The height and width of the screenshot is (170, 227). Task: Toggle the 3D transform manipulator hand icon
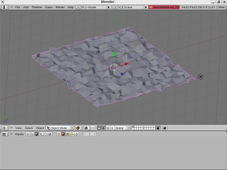click(99, 128)
